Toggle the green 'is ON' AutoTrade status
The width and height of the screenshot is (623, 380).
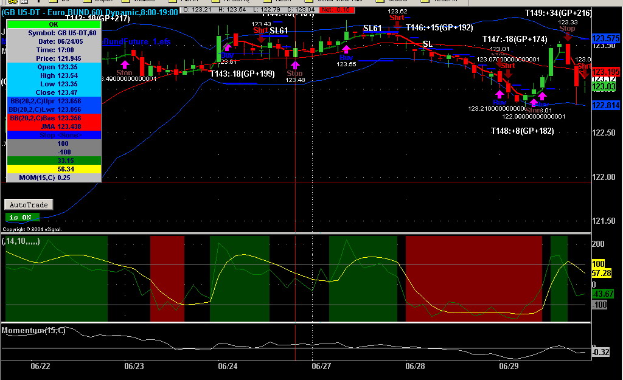tap(23, 217)
